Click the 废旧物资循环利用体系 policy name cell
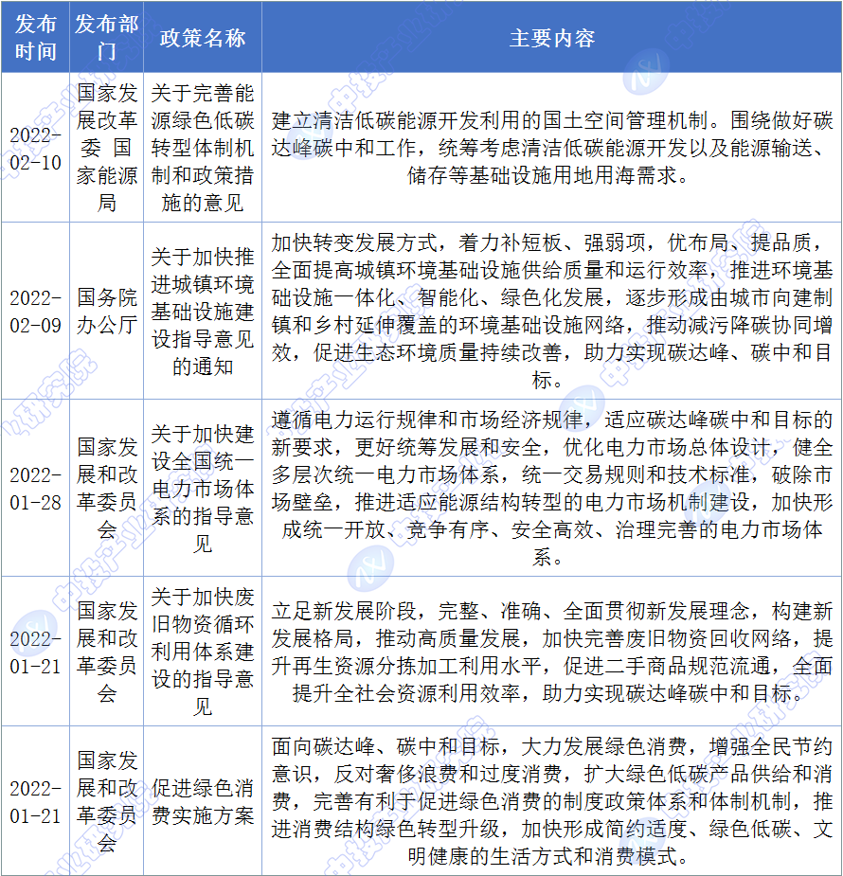This screenshot has width=843, height=876. [x=203, y=652]
